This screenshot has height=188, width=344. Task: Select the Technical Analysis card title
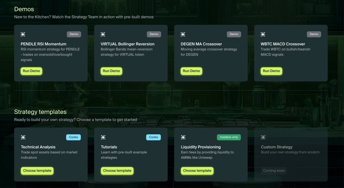click(38, 147)
